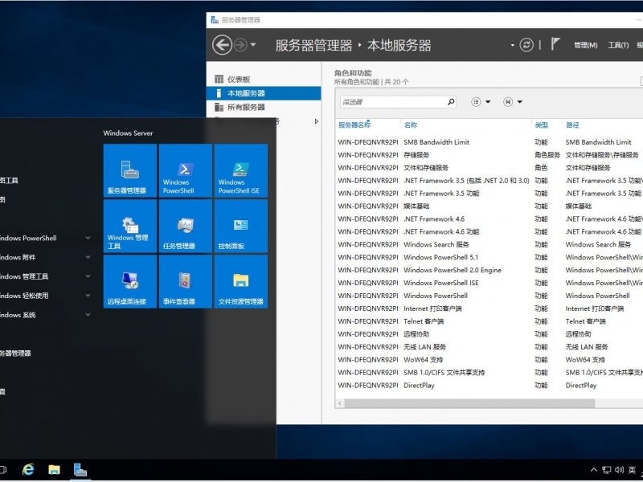Screen dimensions: 643x482
Task: Open File Explorer from the taskbar
Action: 54,470
